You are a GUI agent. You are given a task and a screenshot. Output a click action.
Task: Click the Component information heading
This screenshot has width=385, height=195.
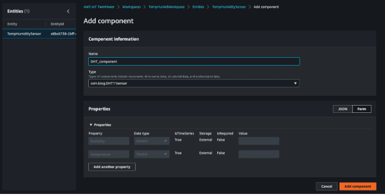tap(114, 39)
